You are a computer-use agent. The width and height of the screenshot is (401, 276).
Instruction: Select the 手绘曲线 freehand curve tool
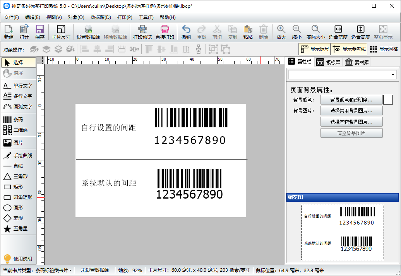pos(19,156)
